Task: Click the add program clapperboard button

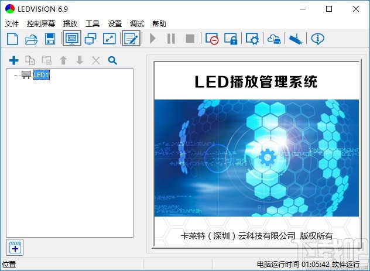Action: pyautogui.click(x=15, y=247)
